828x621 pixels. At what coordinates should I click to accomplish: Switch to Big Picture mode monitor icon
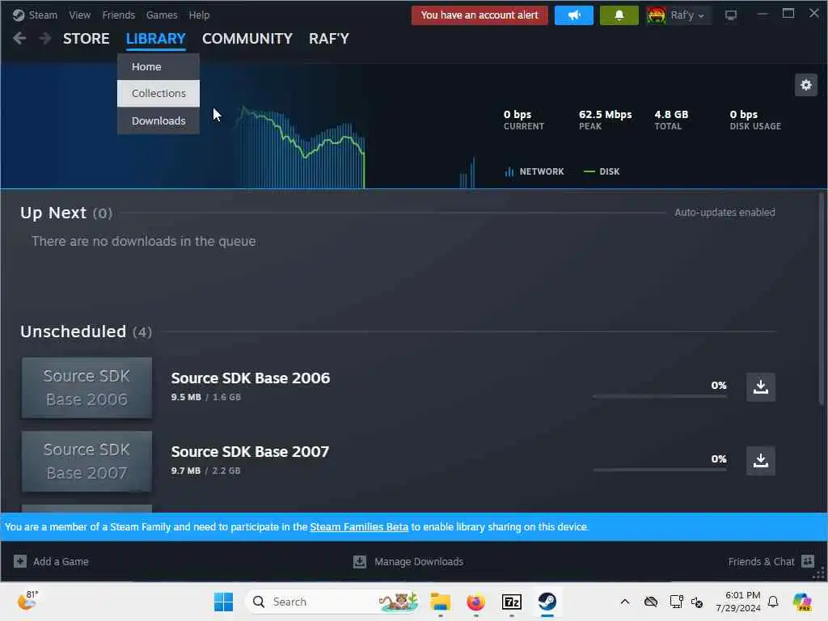(x=730, y=15)
